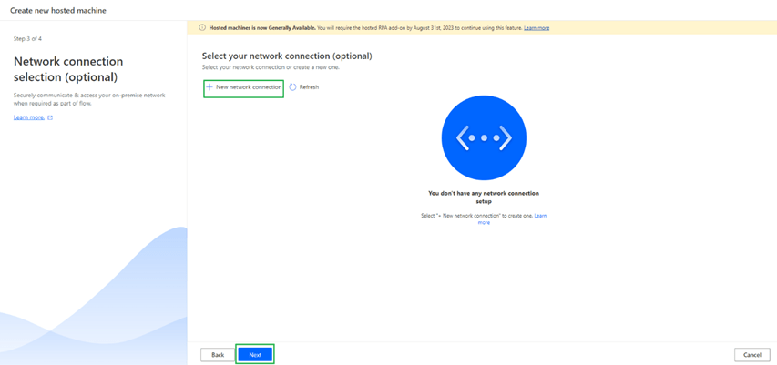Image resolution: width=777 pixels, height=365 pixels.
Task: Follow the Learn more link under empty-state message
Action: (539, 216)
